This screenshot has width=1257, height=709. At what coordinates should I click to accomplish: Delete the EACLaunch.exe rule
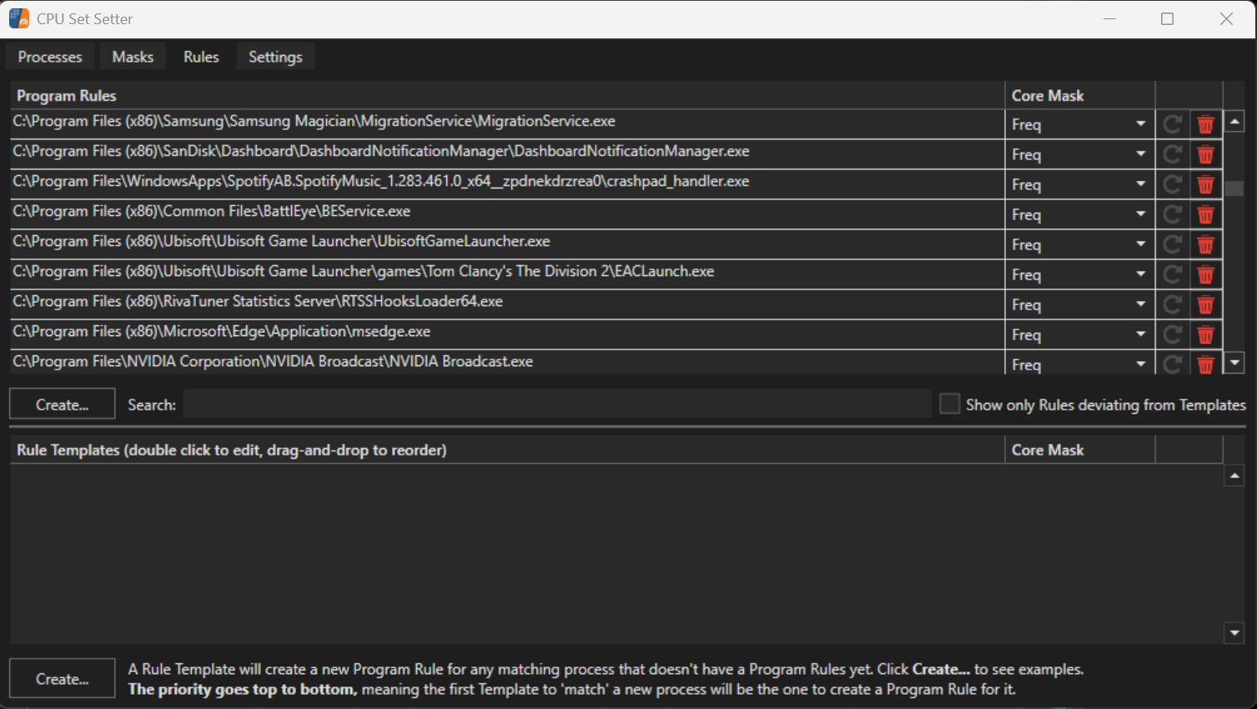coord(1205,274)
